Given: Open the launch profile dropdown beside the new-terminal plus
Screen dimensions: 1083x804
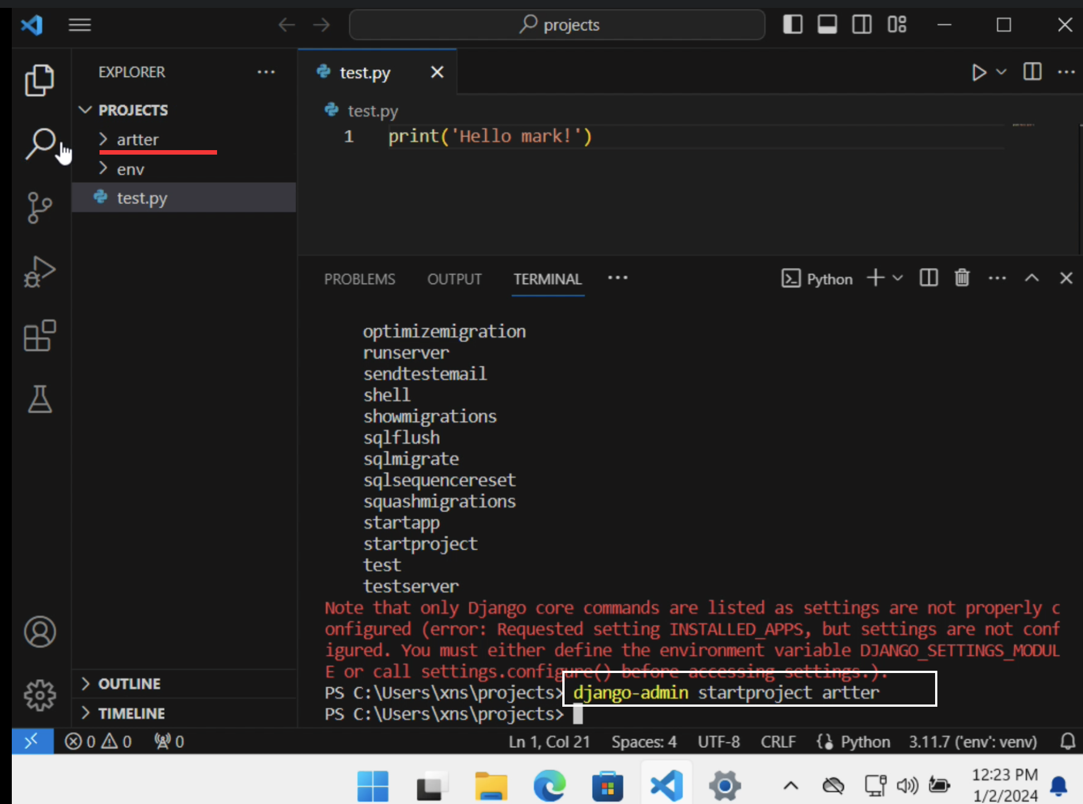Looking at the screenshot, I should tap(898, 278).
